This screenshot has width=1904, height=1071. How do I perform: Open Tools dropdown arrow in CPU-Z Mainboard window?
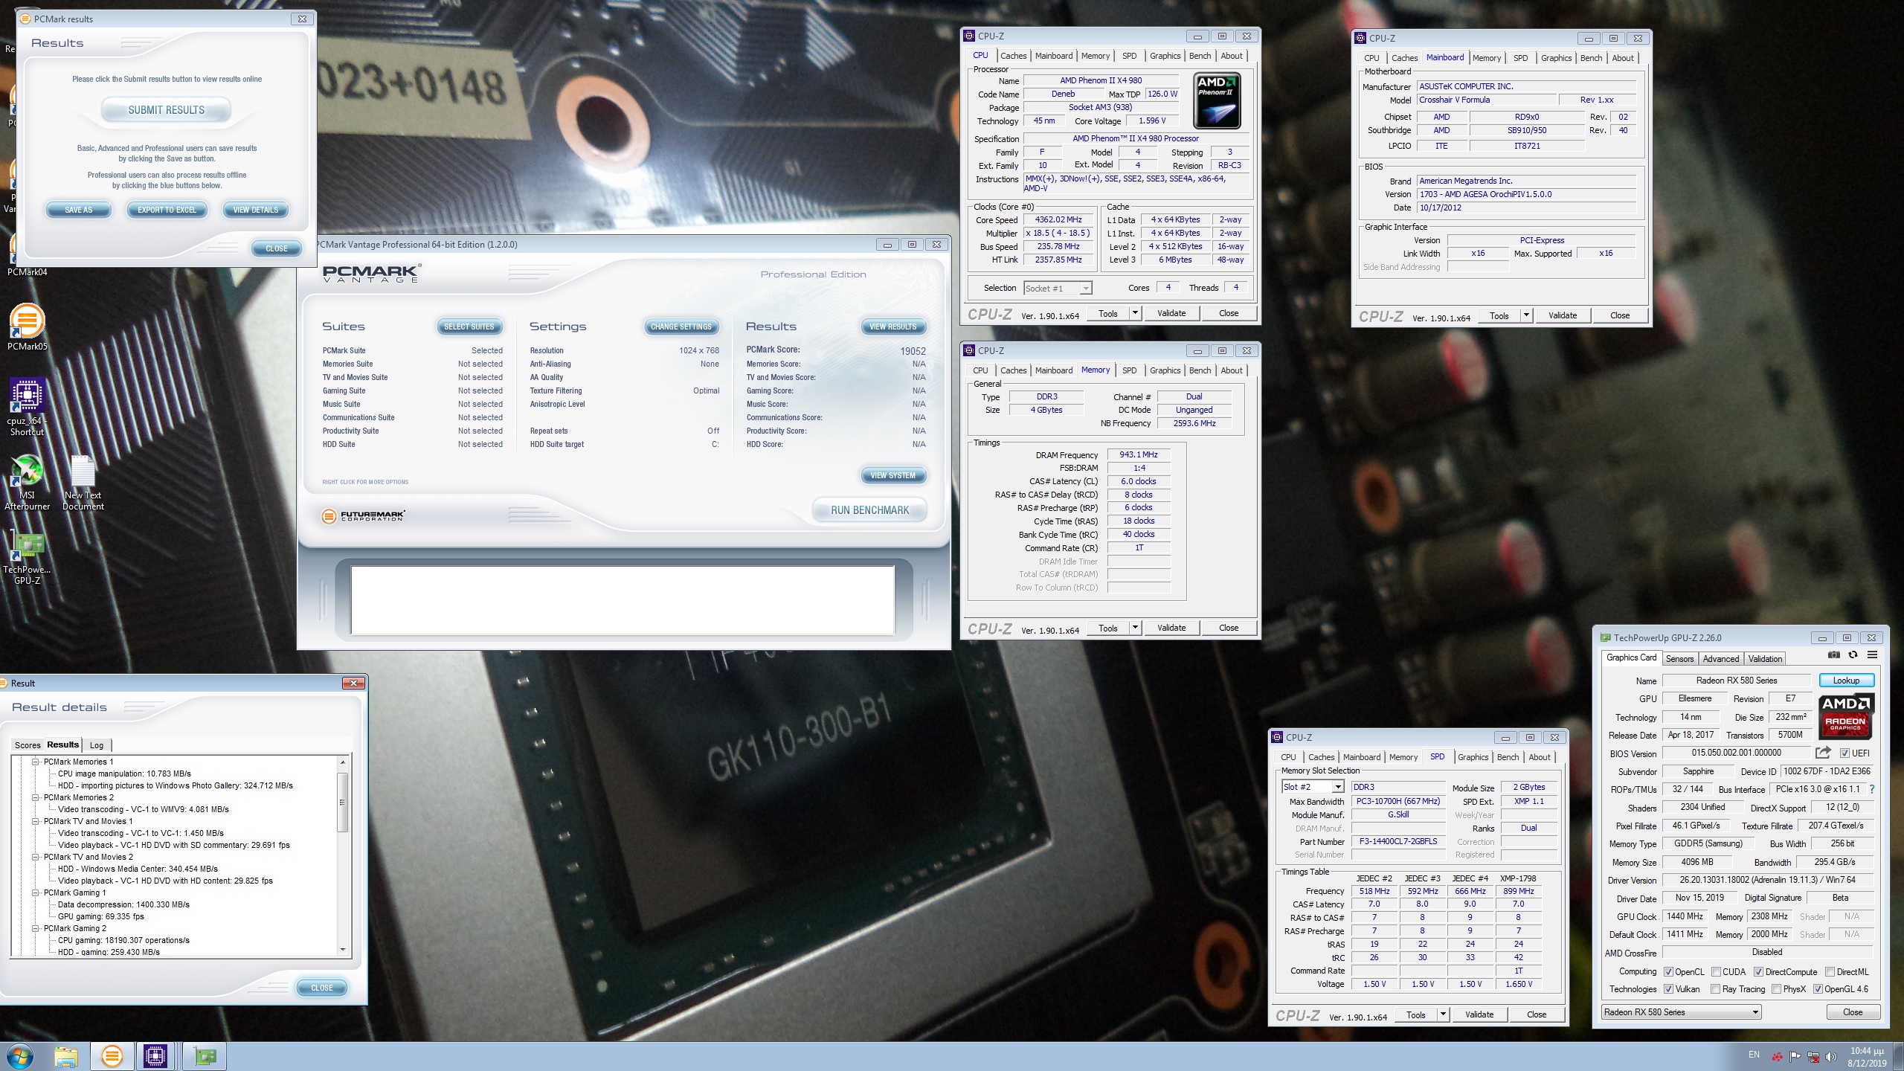[1526, 315]
